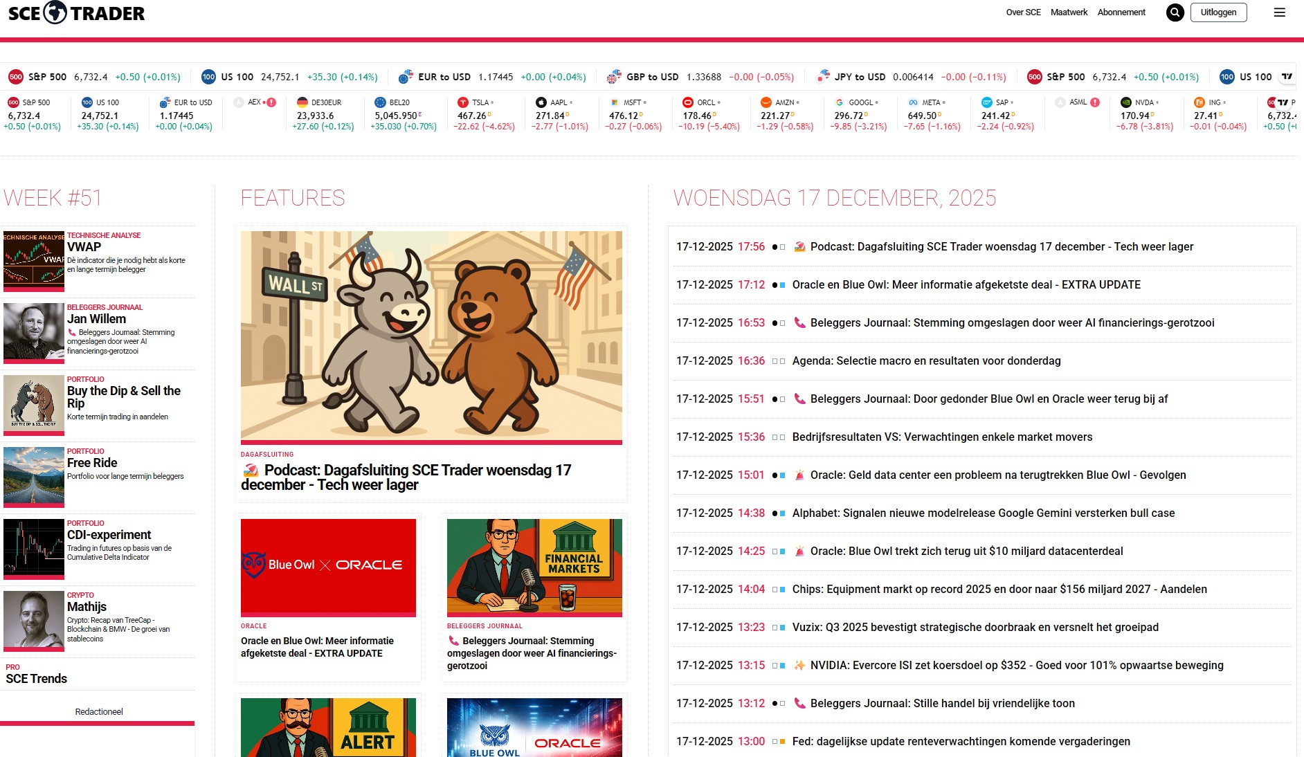Click the Uitloggen button

tap(1218, 12)
